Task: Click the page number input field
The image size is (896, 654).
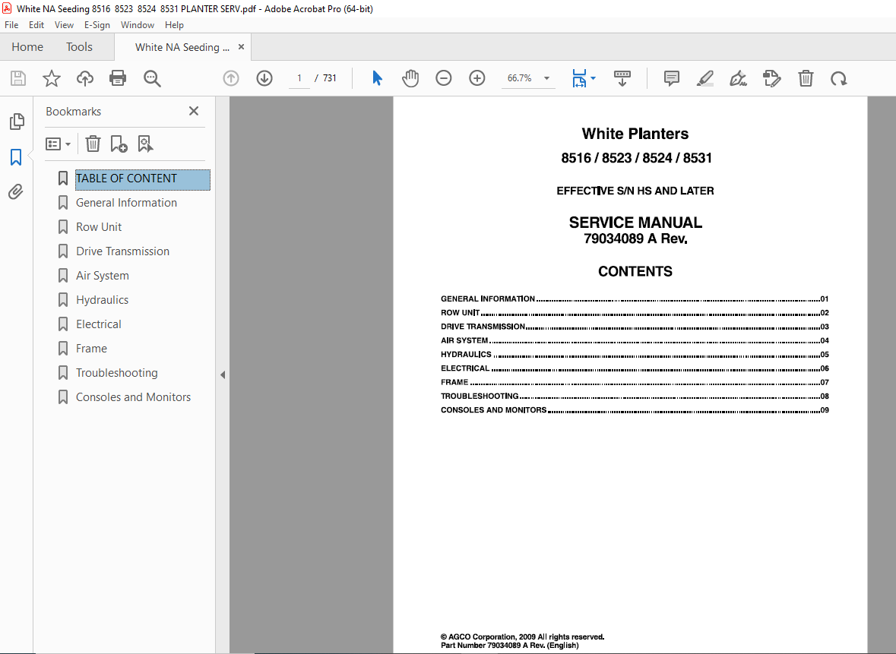Action: pos(299,78)
